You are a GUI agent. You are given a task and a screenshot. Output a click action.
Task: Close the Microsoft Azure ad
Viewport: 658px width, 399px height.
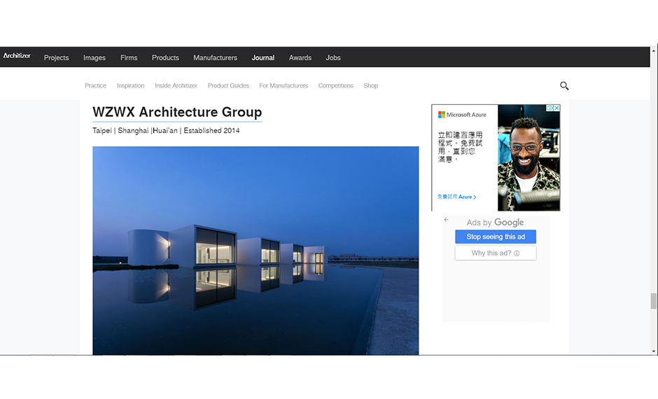[556, 108]
